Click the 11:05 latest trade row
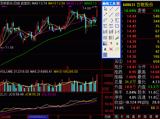 [137, 108]
